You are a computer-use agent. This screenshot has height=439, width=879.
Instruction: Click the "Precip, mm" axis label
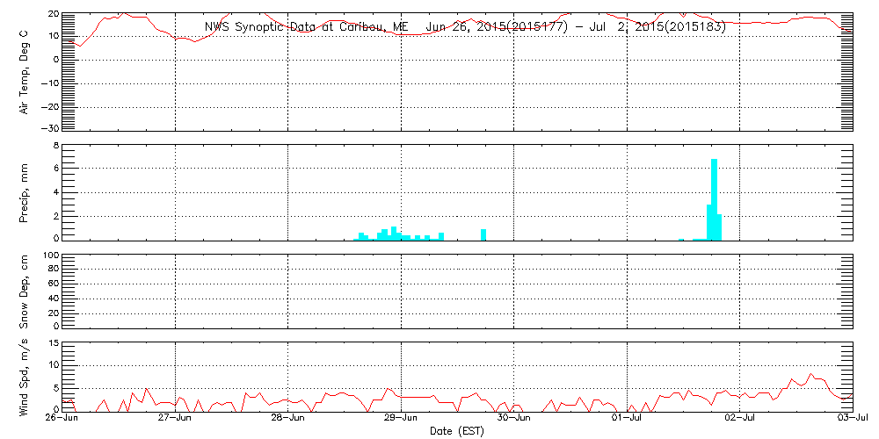(x=25, y=191)
